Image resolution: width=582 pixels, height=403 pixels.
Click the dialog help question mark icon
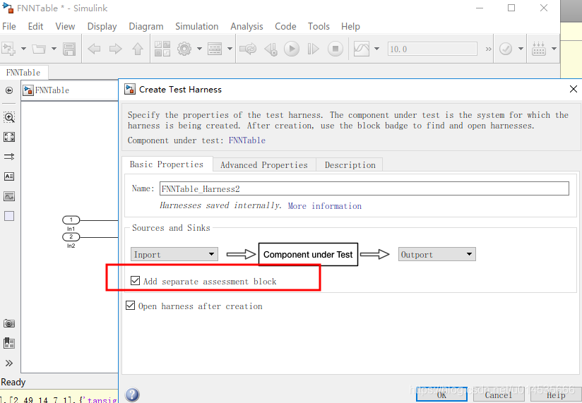pos(132,395)
